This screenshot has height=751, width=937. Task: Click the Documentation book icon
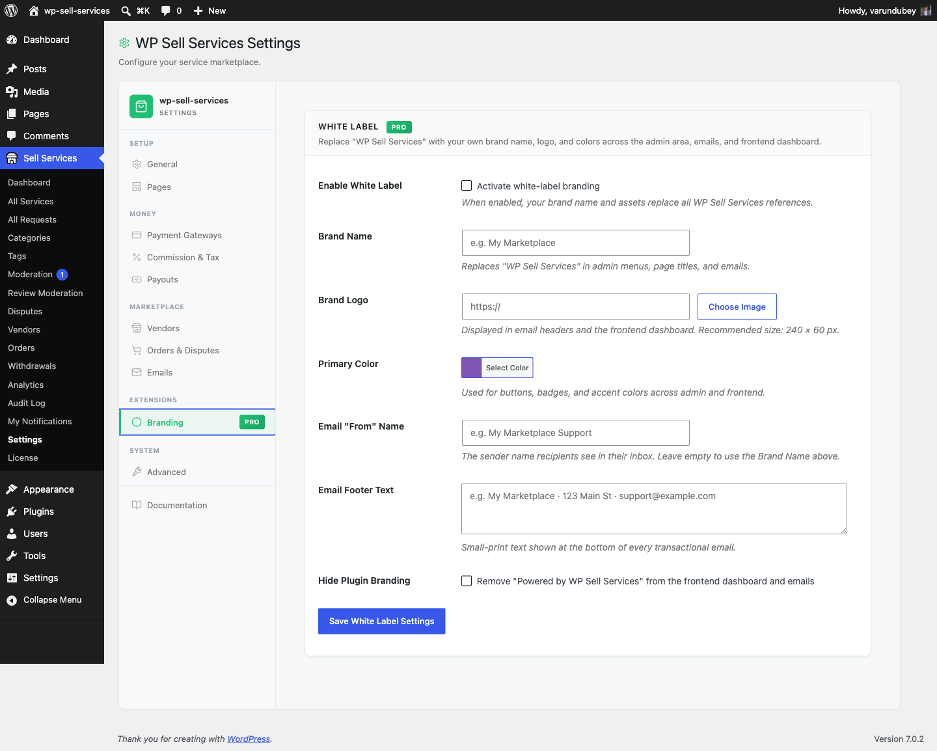pos(137,505)
